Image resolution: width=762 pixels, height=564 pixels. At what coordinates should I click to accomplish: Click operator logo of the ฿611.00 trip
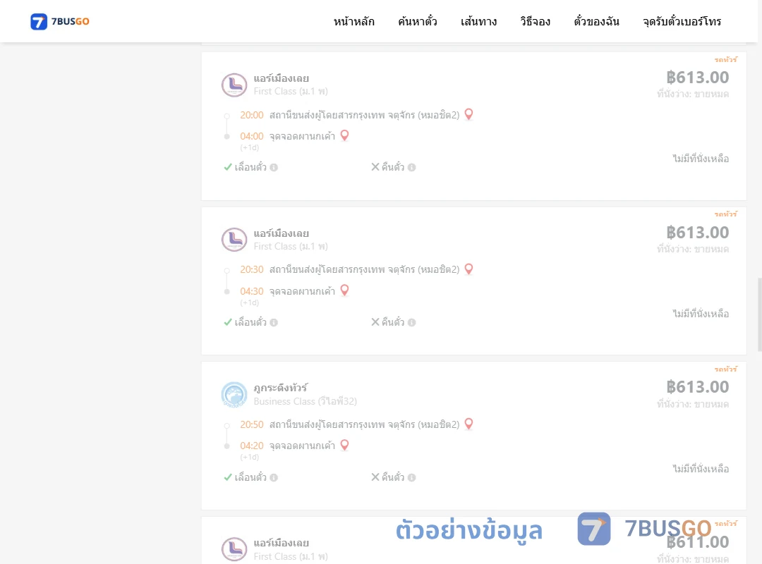pyautogui.click(x=234, y=549)
